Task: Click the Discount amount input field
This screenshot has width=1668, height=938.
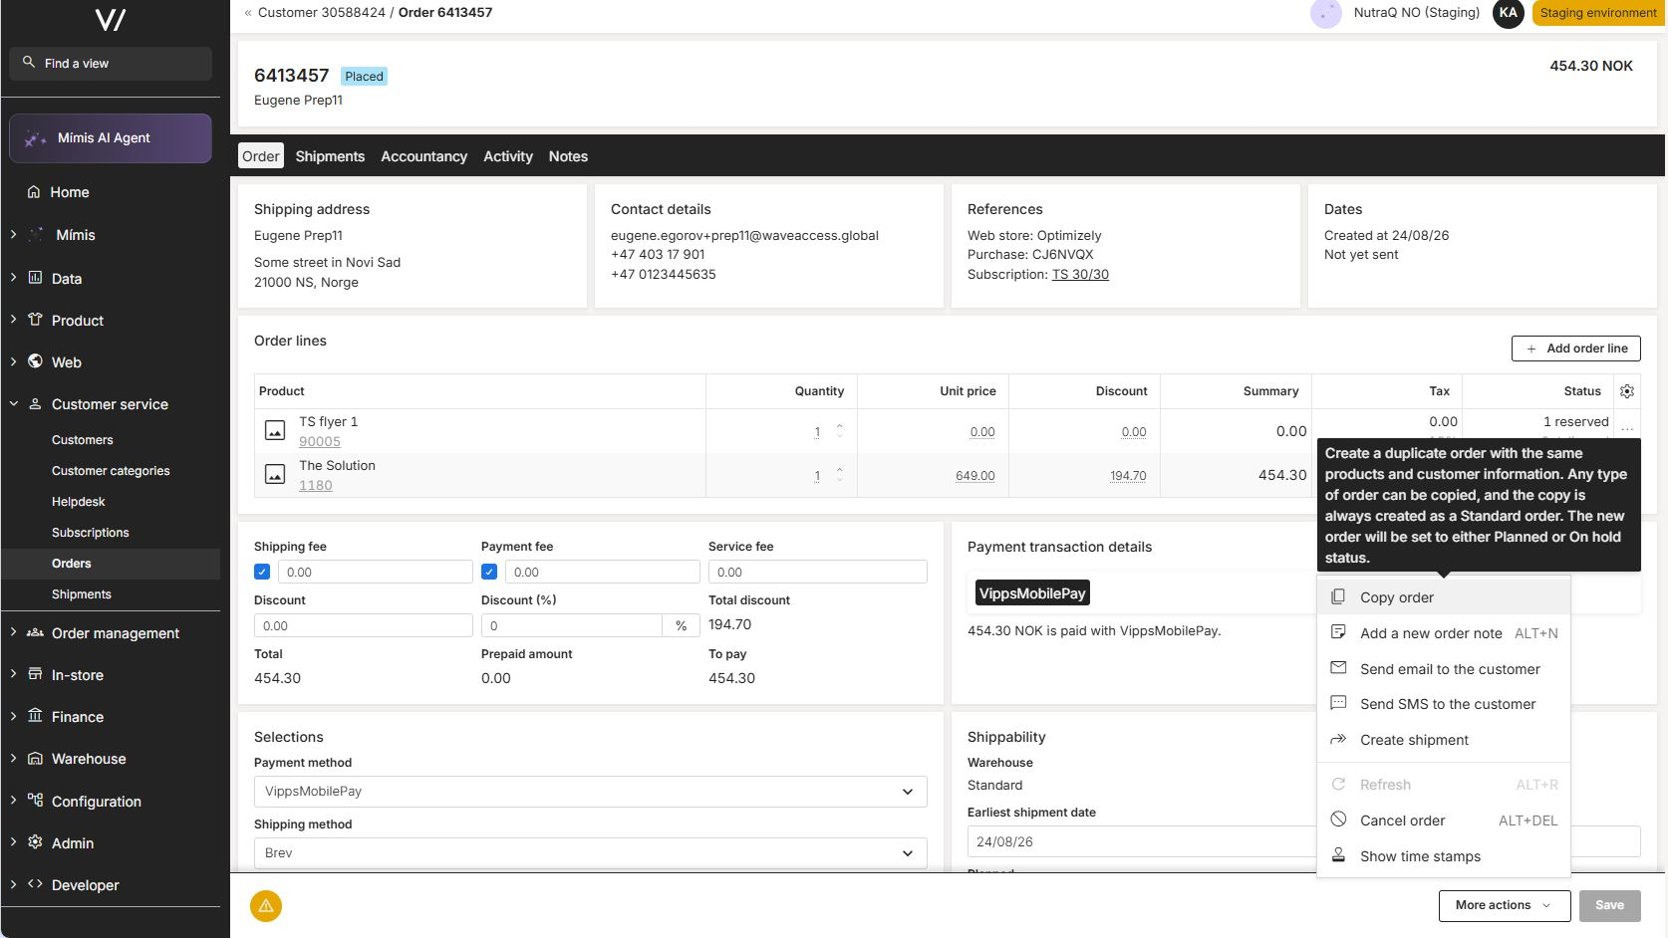Action: [x=363, y=626]
